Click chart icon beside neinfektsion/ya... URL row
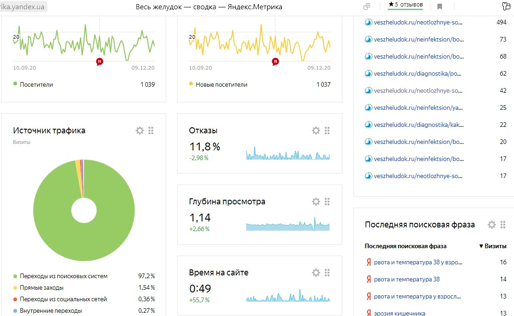This screenshot has width=514, height=316. [x=369, y=107]
